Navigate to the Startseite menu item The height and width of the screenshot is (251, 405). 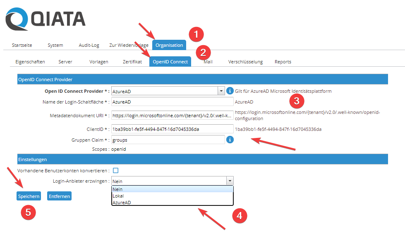tap(23, 45)
